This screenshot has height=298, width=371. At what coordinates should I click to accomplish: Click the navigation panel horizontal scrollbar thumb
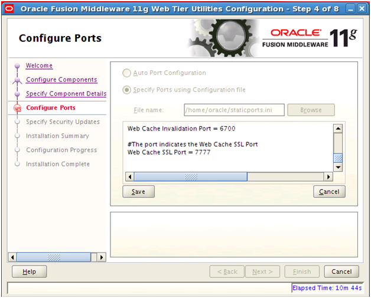[54, 257]
